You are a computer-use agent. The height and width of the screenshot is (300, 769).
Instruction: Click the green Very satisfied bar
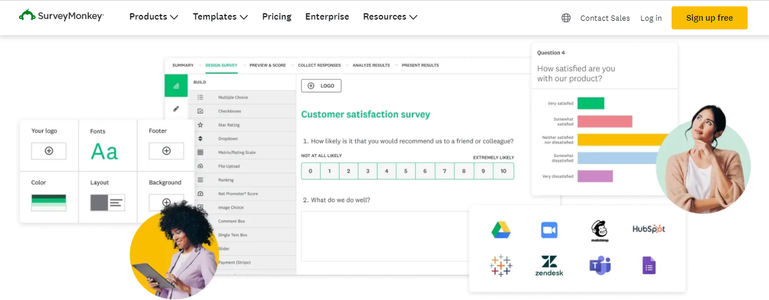coord(591,103)
